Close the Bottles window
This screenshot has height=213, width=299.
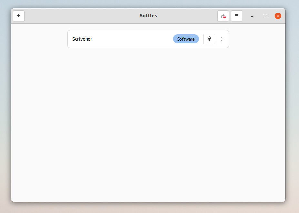pos(278,16)
